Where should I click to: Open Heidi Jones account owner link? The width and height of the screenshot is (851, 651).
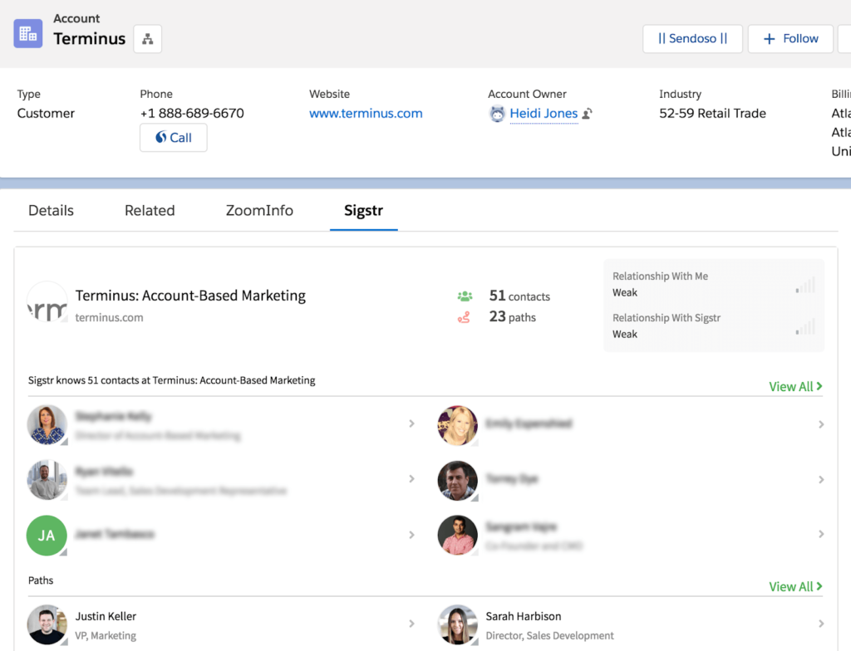(x=544, y=114)
